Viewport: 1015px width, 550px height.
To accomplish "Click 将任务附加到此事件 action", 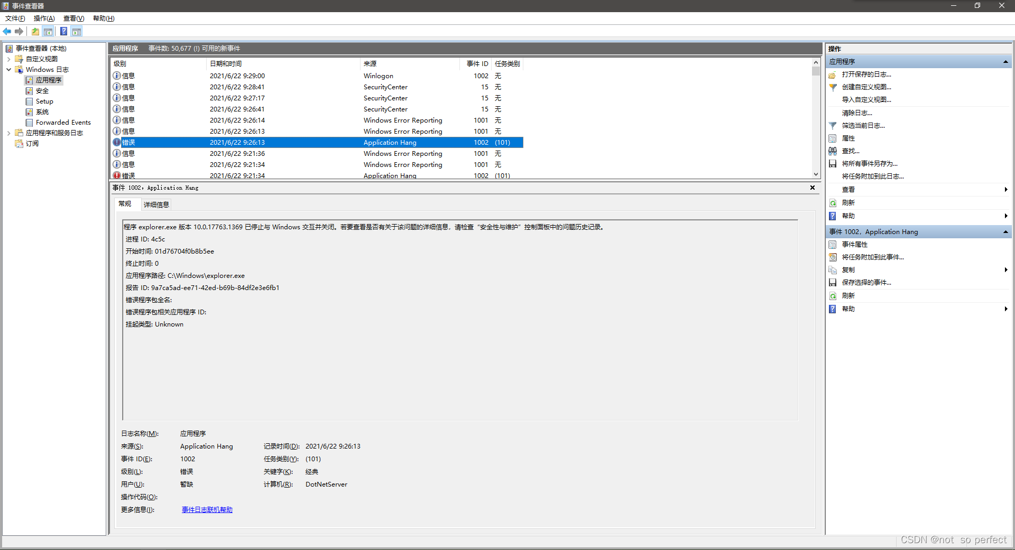I will tap(872, 257).
